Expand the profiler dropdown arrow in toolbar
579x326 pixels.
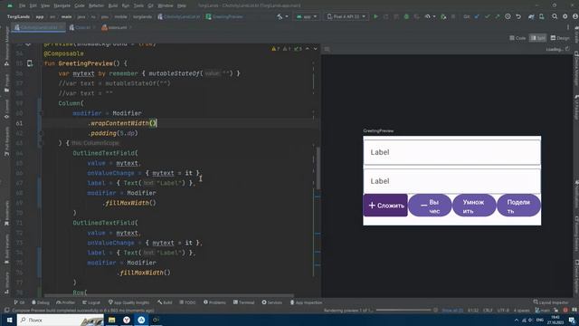pos(434,16)
